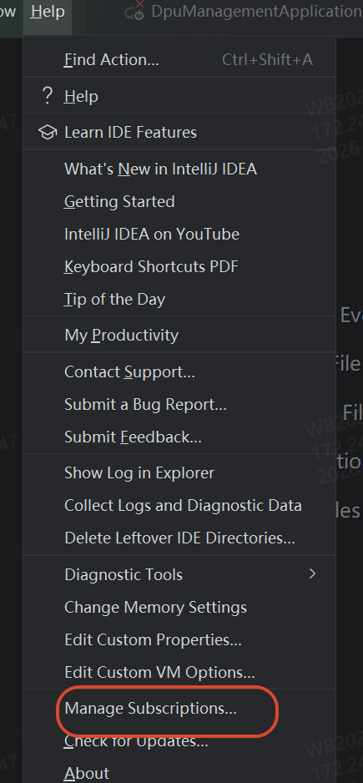This screenshot has height=783, width=363.
Task: Open the Help menu in the menu bar
Action: tap(48, 11)
